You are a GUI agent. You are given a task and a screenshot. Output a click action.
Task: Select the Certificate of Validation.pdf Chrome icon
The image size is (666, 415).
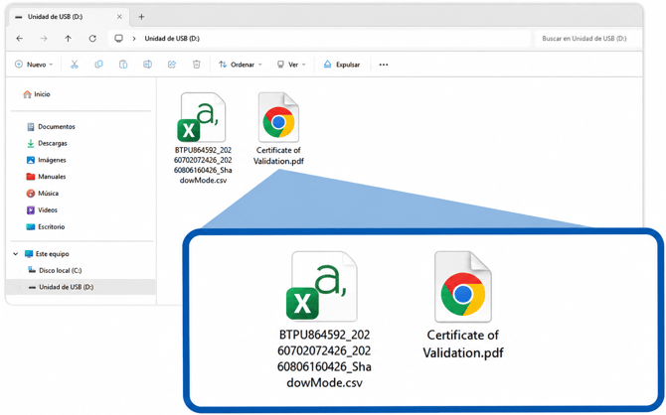point(278,117)
